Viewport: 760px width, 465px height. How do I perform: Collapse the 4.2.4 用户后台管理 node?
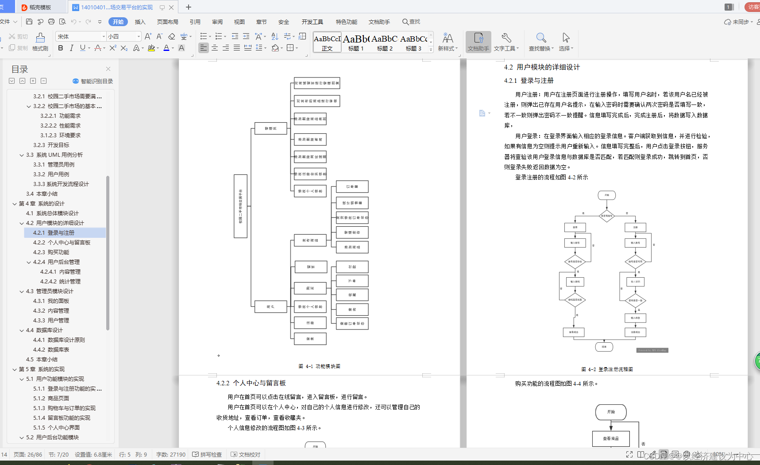tap(29, 262)
